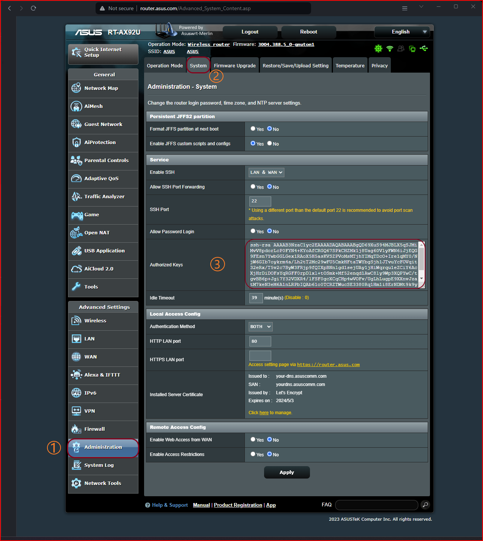Click the wireless status icon near the top
483x541 pixels.
click(389, 49)
